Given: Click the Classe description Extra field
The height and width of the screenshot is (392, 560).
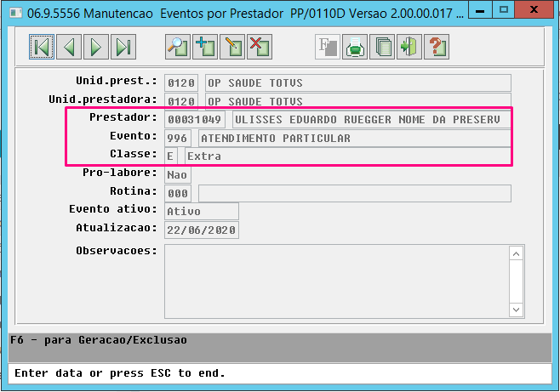Looking at the screenshot, I should [348, 156].
